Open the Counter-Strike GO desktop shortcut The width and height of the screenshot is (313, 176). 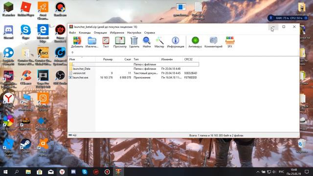click(43, 56)
